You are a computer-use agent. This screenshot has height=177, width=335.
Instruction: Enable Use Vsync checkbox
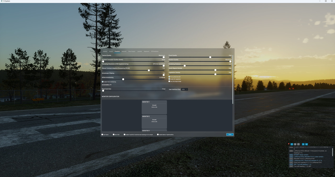point(102,135)
